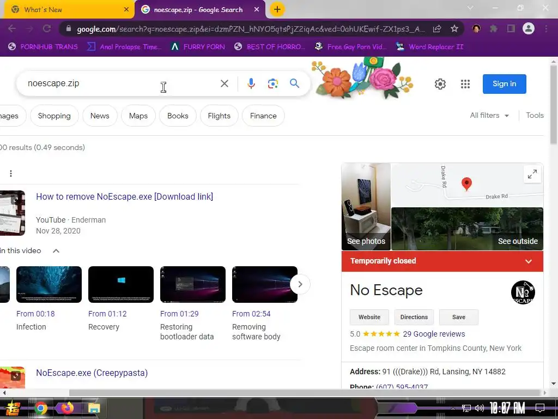Select the Maps filter tab
Viewport: 558px width, 419px height.
[x=138, y=116]
